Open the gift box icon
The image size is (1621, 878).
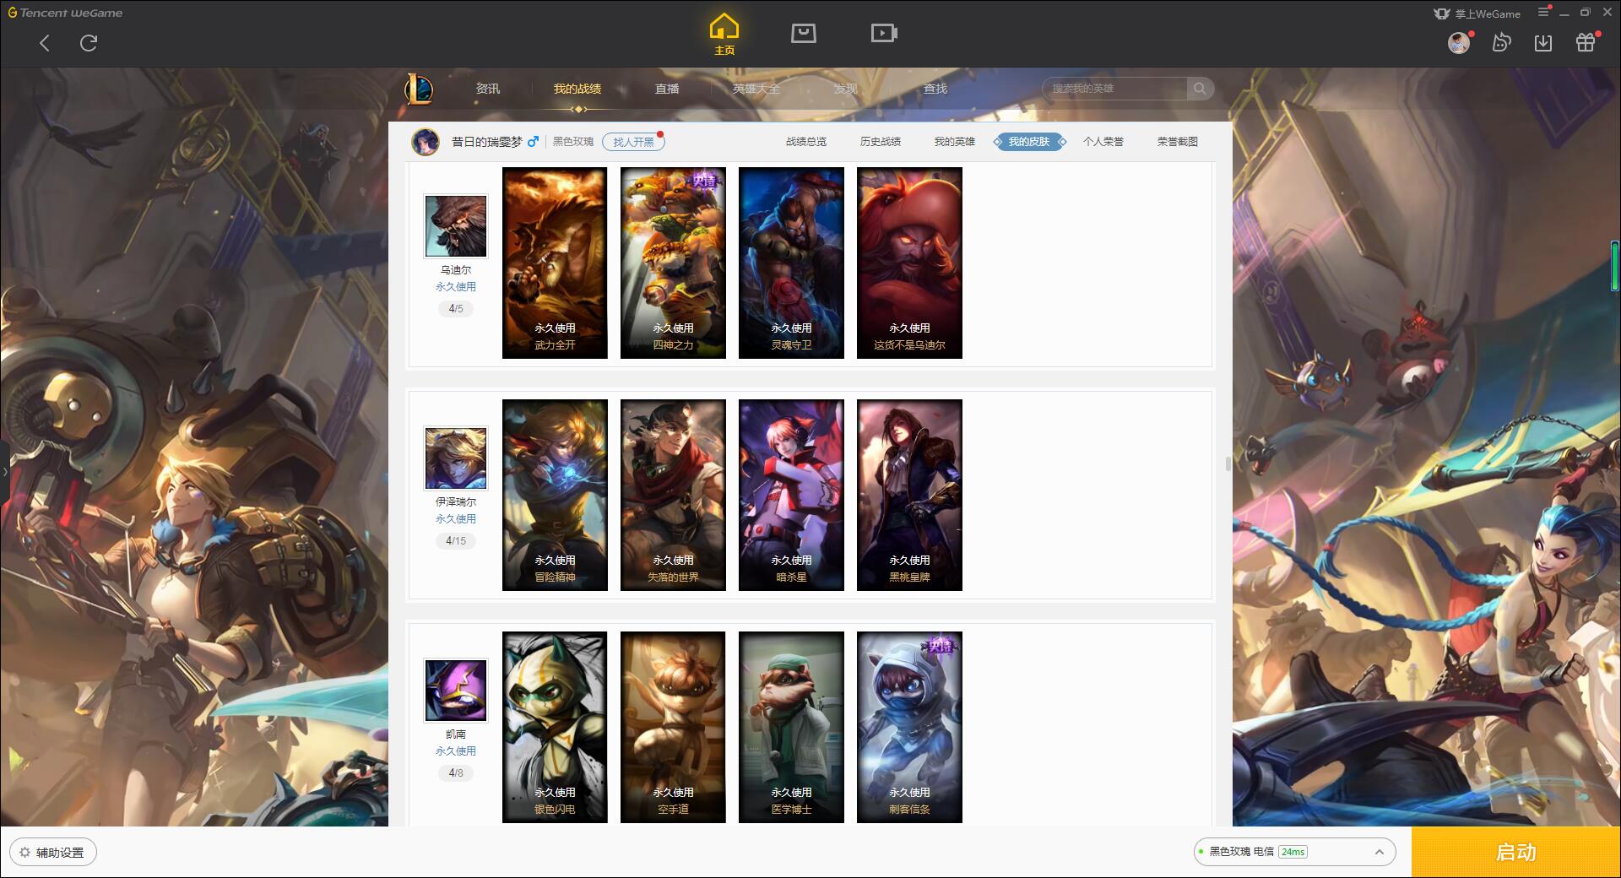tap(1586, 42)
